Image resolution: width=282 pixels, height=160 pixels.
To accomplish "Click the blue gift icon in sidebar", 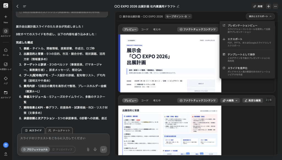I will click(6, 145).
